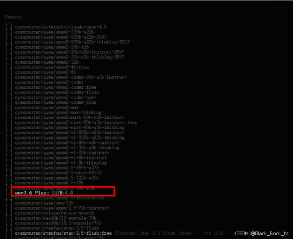This screenshot has height=239, width=293.
Task: Choose openrouter/stepfun/step-3.5-flash without free suffix
Action: point(57,228)
